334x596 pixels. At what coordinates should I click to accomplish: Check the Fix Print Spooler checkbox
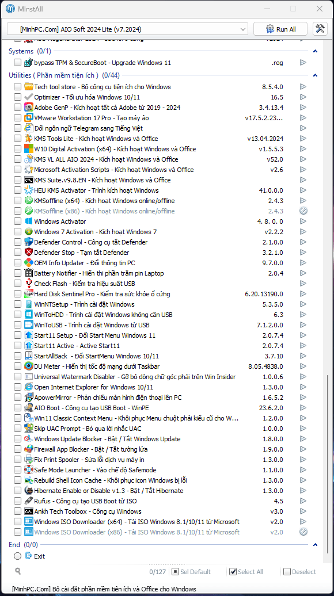pos(17,460)
